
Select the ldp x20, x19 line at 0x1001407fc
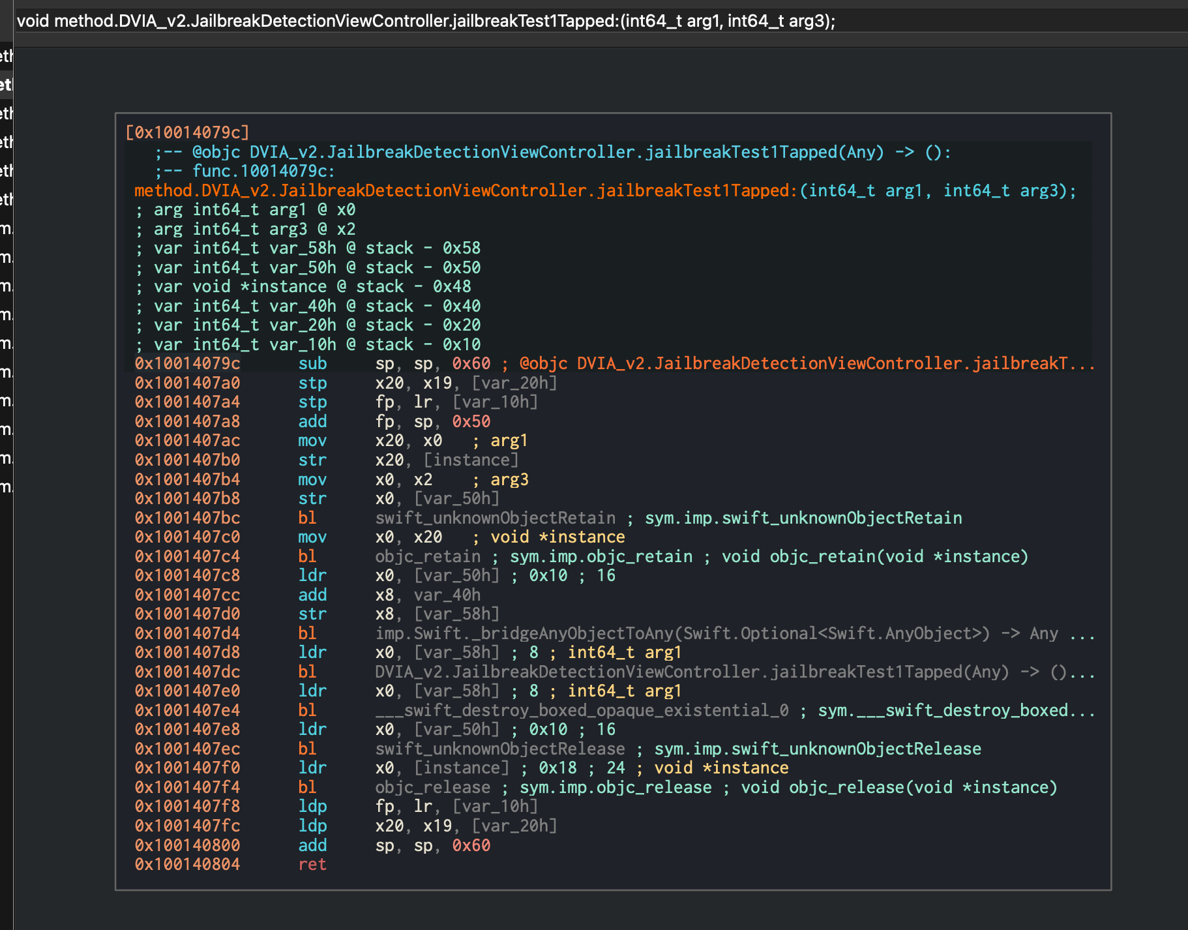click(346, 826)
